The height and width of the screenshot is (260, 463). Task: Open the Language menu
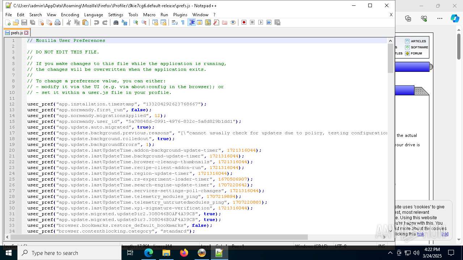(93, 15)
